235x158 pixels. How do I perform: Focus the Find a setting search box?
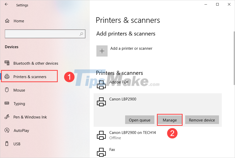(45, 34)
